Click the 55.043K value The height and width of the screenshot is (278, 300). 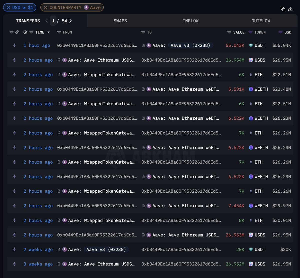[235, 45]
